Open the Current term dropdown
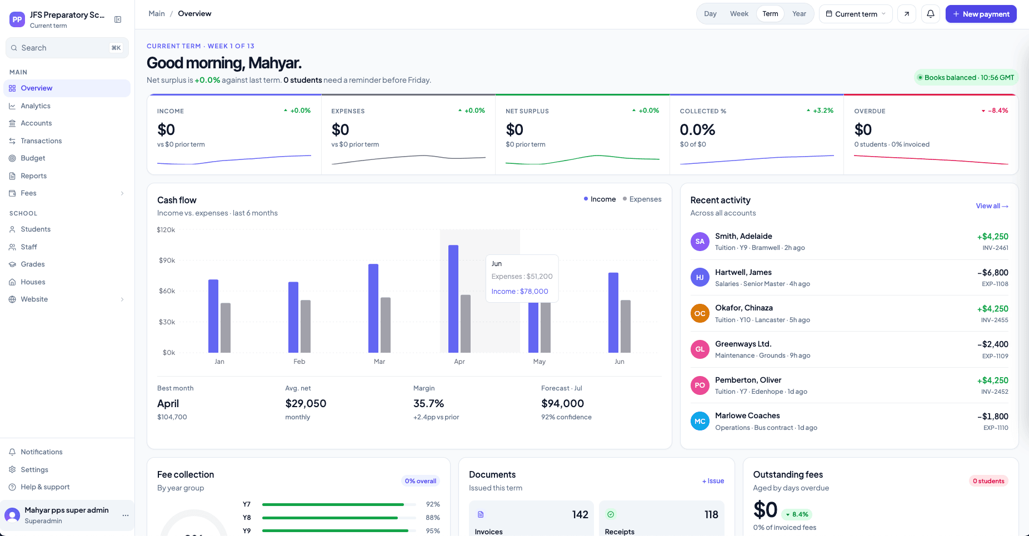This screenshot has width=1029, height=536. (856, 14)
